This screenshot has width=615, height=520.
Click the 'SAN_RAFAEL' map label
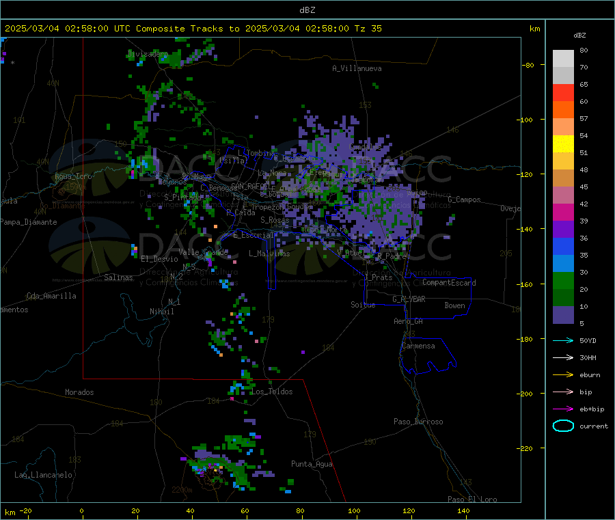(x=250, y=186)
